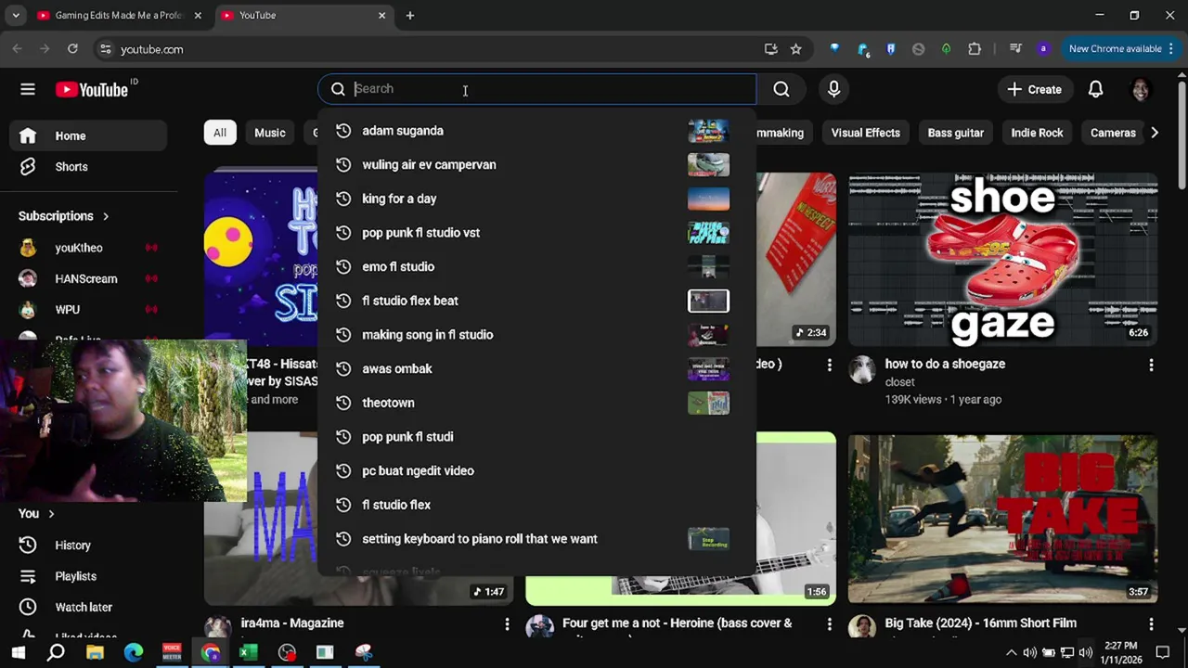Choose suggestion 'fl studio flex'
The image size is (1188, 668).
(x=536, y=505)
